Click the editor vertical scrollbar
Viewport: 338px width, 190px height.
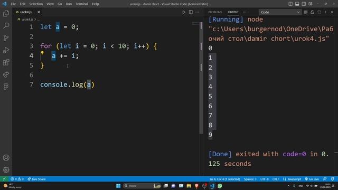click(201, 78)
